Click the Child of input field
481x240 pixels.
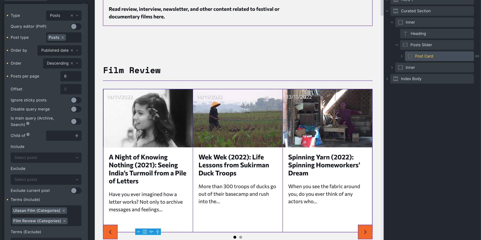click(64, 135)
